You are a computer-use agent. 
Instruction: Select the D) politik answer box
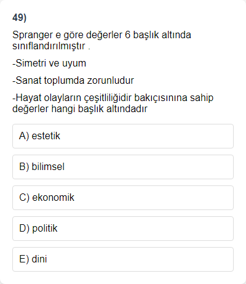123,229
